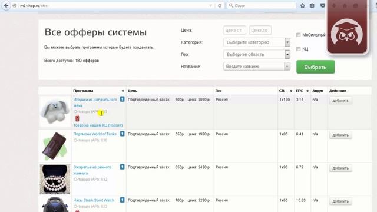Click the white fur bunny toy thumbnail
The width and height of the screenshot is (377, 212).
tap(55, 111)
